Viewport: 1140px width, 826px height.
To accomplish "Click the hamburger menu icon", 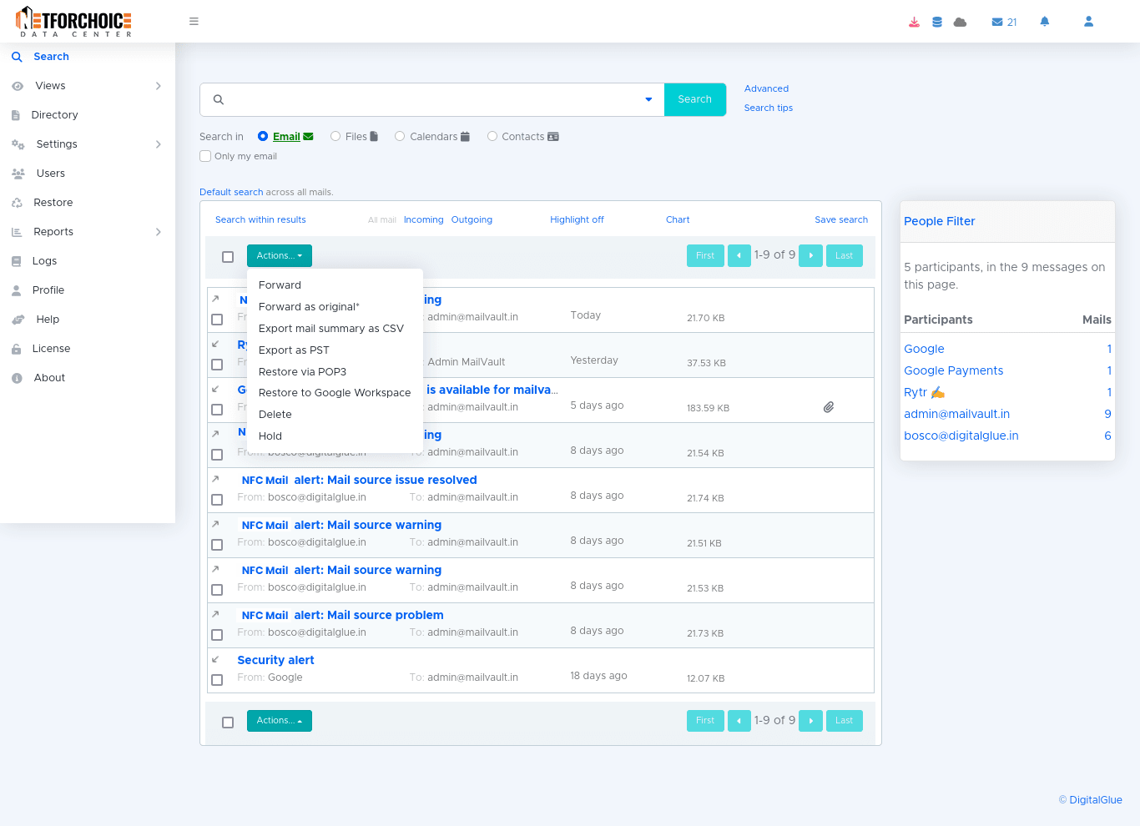I will point(194,22).
